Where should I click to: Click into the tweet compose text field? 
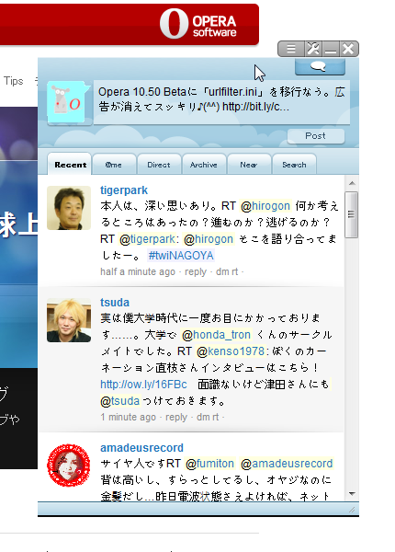pos(221,102)
